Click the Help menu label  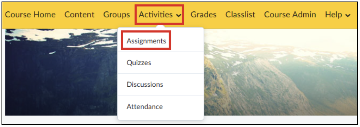pos(334,15)
